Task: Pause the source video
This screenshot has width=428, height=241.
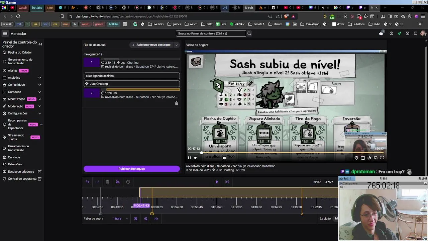Action: (189, 158)
